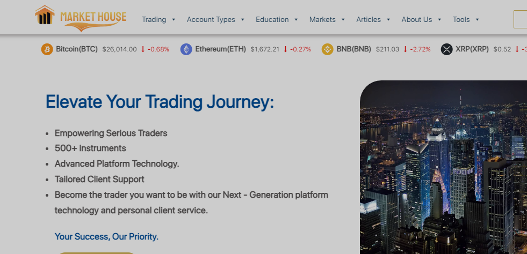527x254 pixels.
Task: Click the Ethereum(ETH) ticker label
Action: (220, 49)
